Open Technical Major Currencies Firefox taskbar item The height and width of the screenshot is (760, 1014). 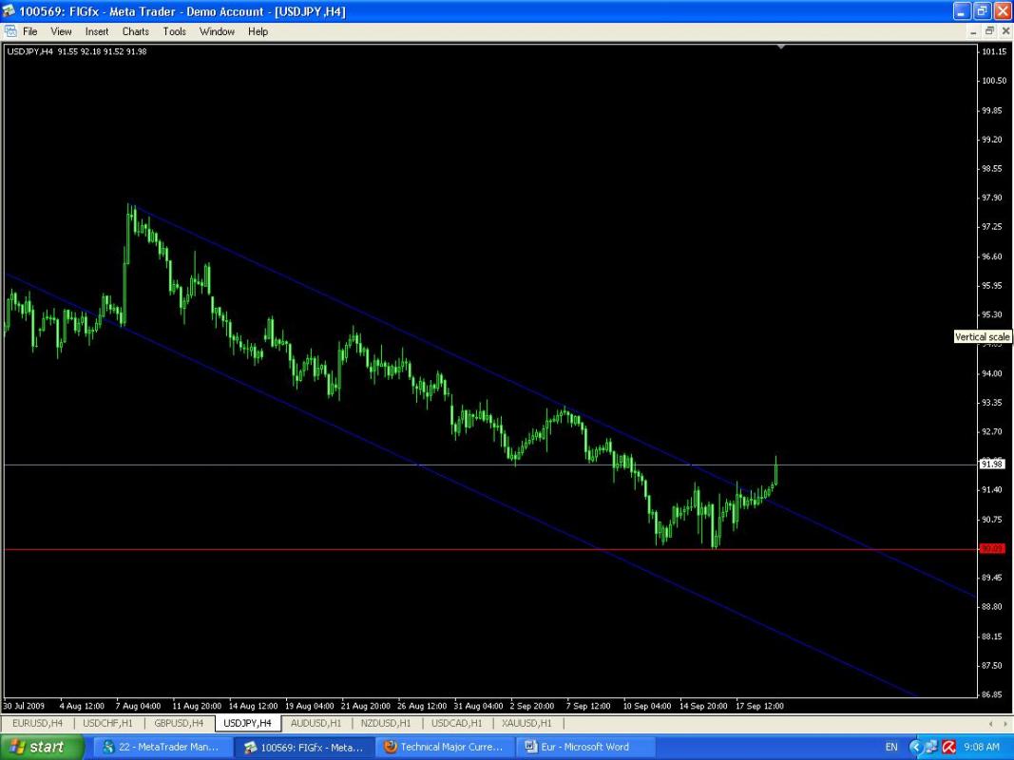click(444, 747)
